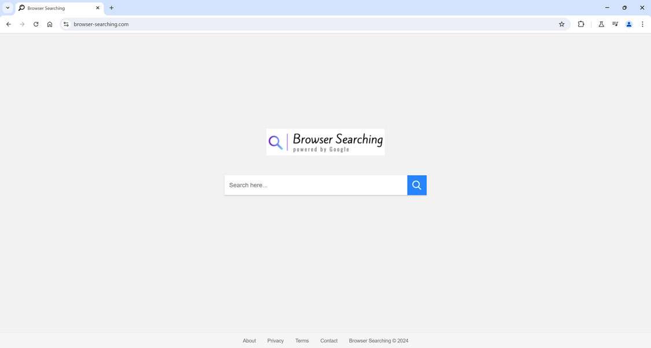This screenshot has width=651, height=348.
Task: Click the site information icon in address bar
Action: coord(65,24)
